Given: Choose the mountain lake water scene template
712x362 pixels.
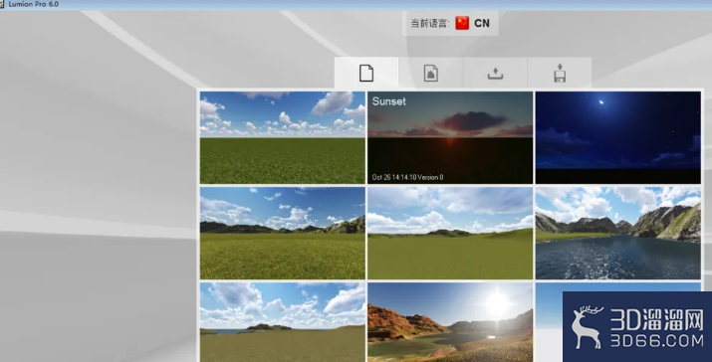Looking at the screenshot, I should [617, 233].
